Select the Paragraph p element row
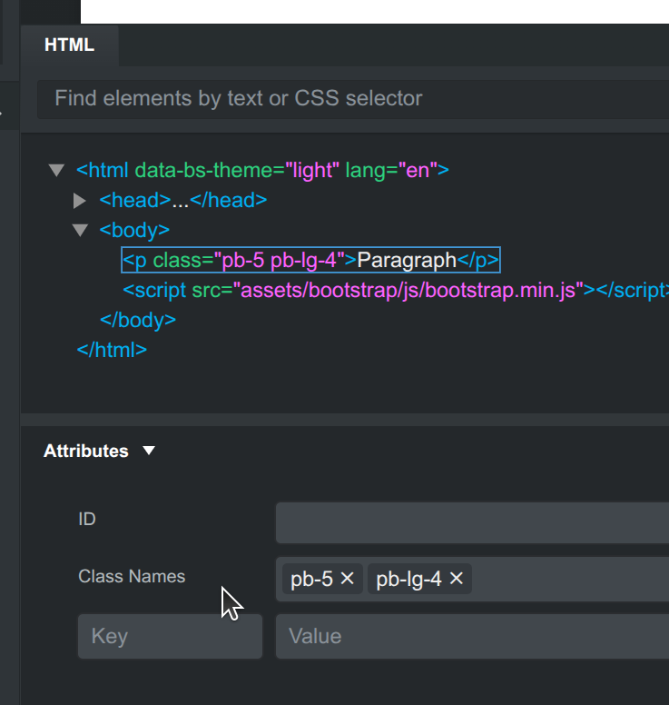Viewport: 669px width, 705px height. point(310,261)
